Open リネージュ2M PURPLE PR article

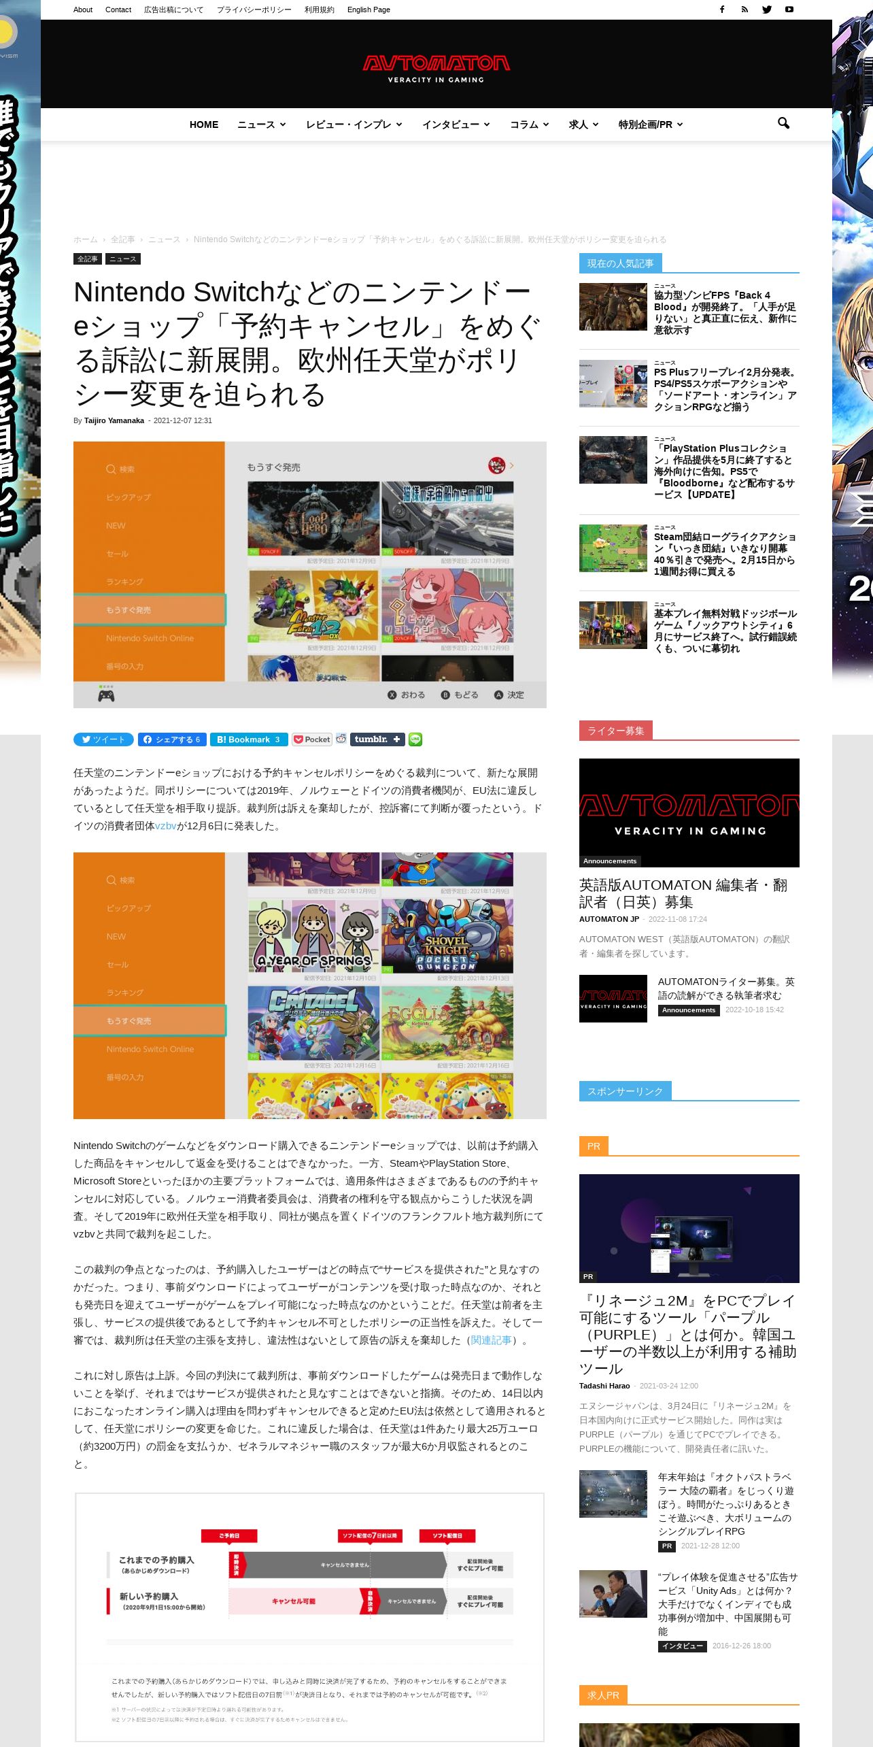(x=688, y=1334)
